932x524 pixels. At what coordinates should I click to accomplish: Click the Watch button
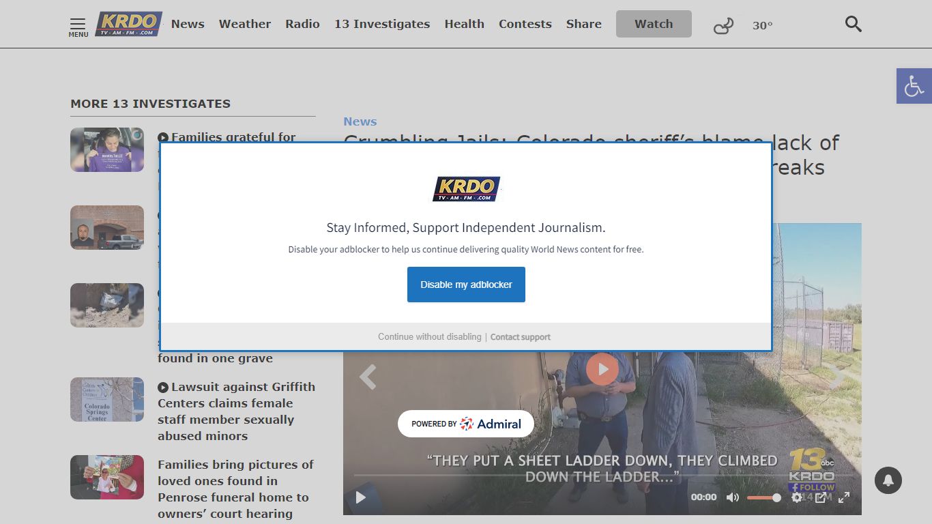(x=654, y=24)
